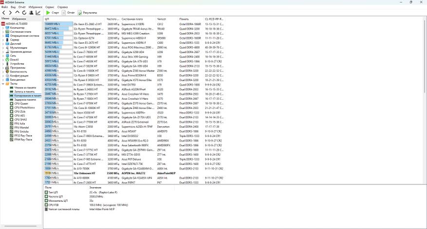Switch to the Меню sidebar tab
Screen dimensions: 427x229
tap(5, 18)
